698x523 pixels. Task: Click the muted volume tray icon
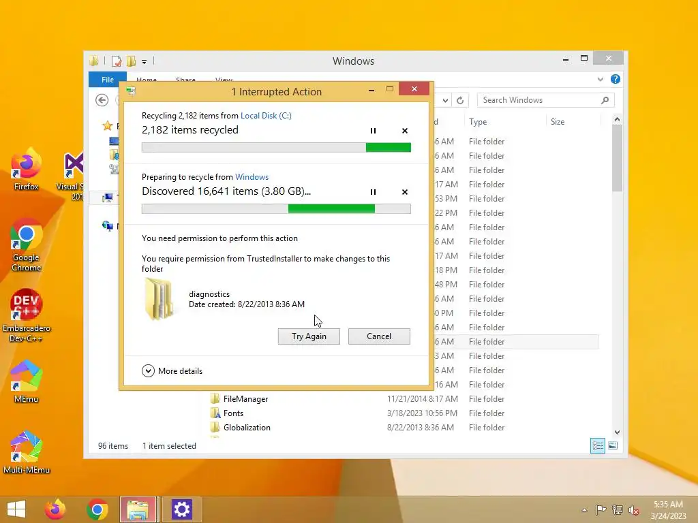(634, 510)
